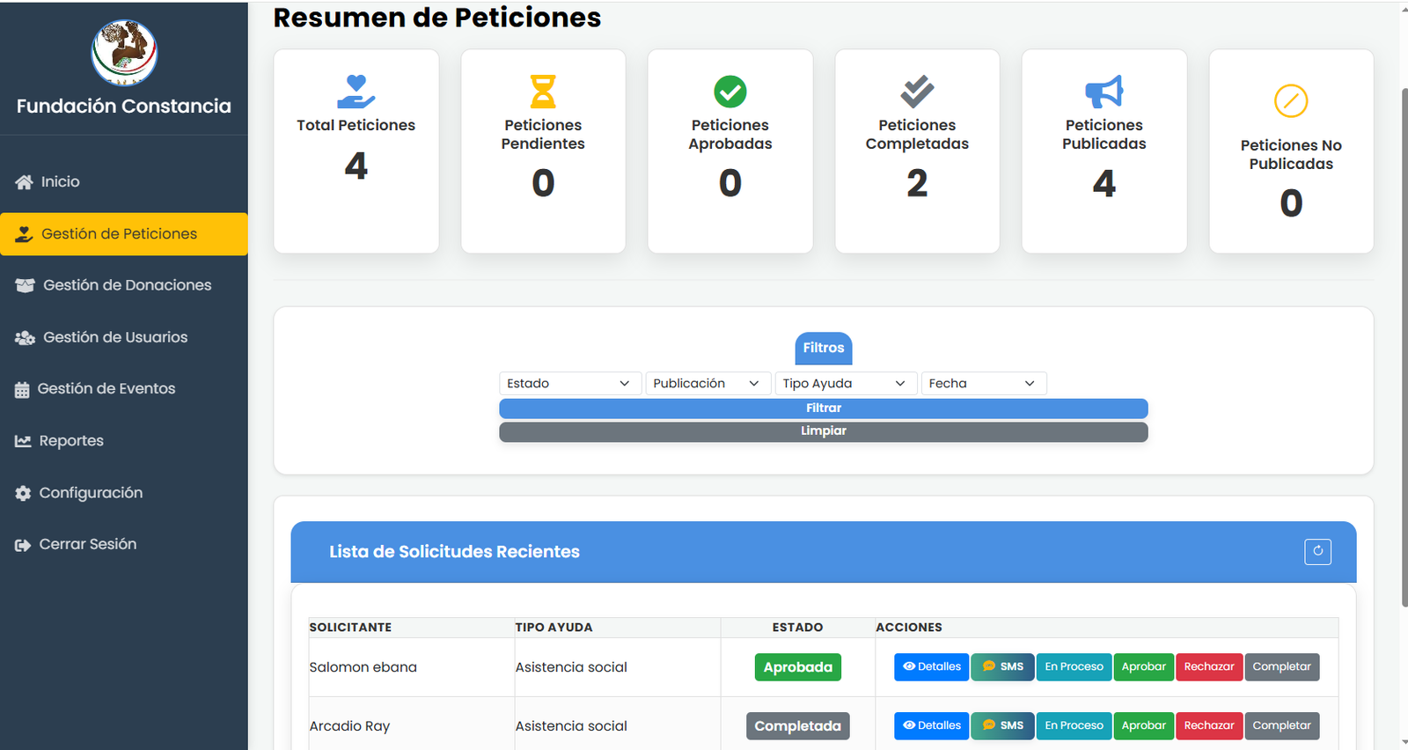Open Gestión de Eventos menu item
This screenshot has height=750, width=1408.
[x=124, y=389]
